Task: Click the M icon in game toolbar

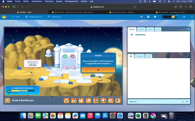Action: click(96, 100)
